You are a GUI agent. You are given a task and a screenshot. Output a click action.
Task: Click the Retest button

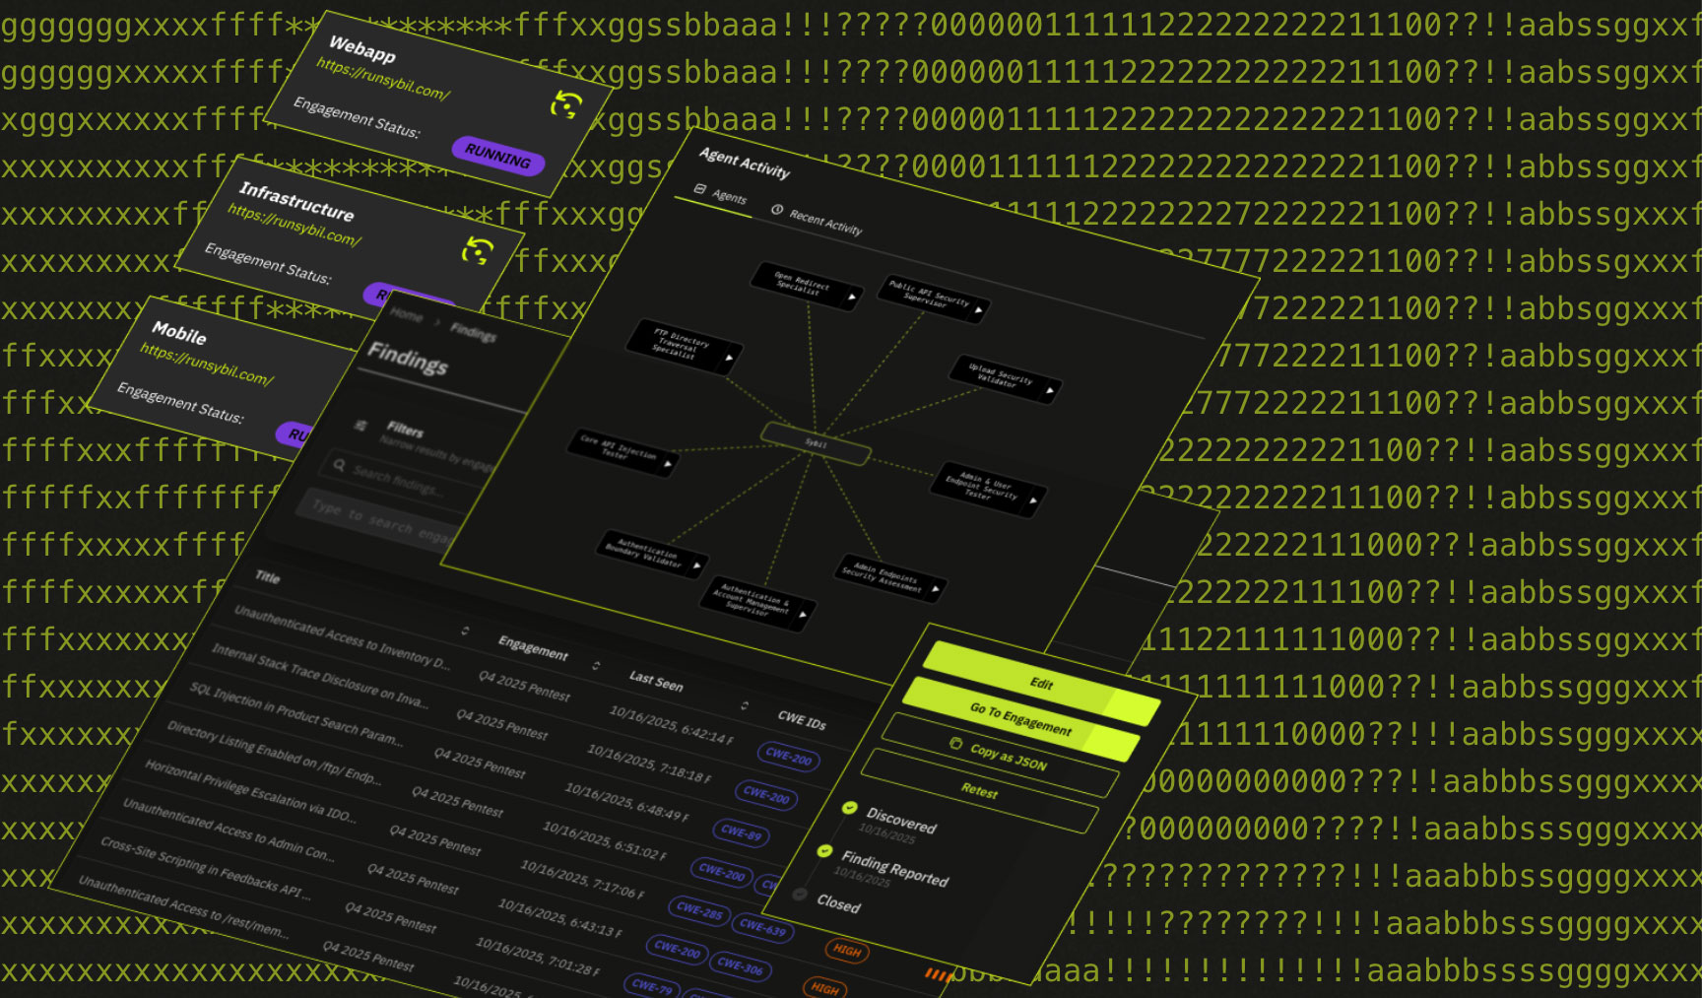pyautogui.click(x=979, y=790)
